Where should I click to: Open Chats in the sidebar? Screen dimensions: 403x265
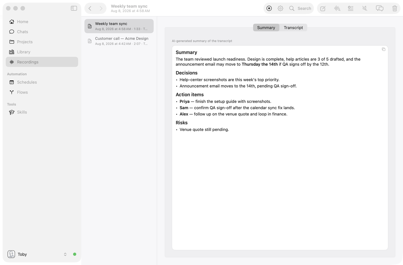coord(42,32)
